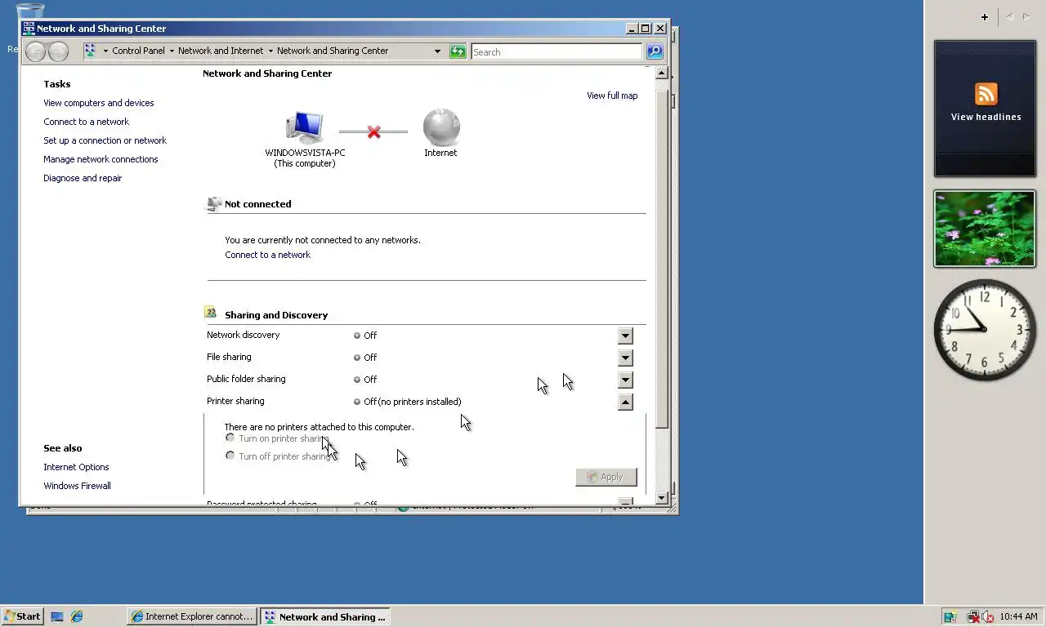Viewport: 1046px width, 627px height.
Task: Click Control Panel in breadcrumb
Action: pyautogui.click(x=138, y=51)
